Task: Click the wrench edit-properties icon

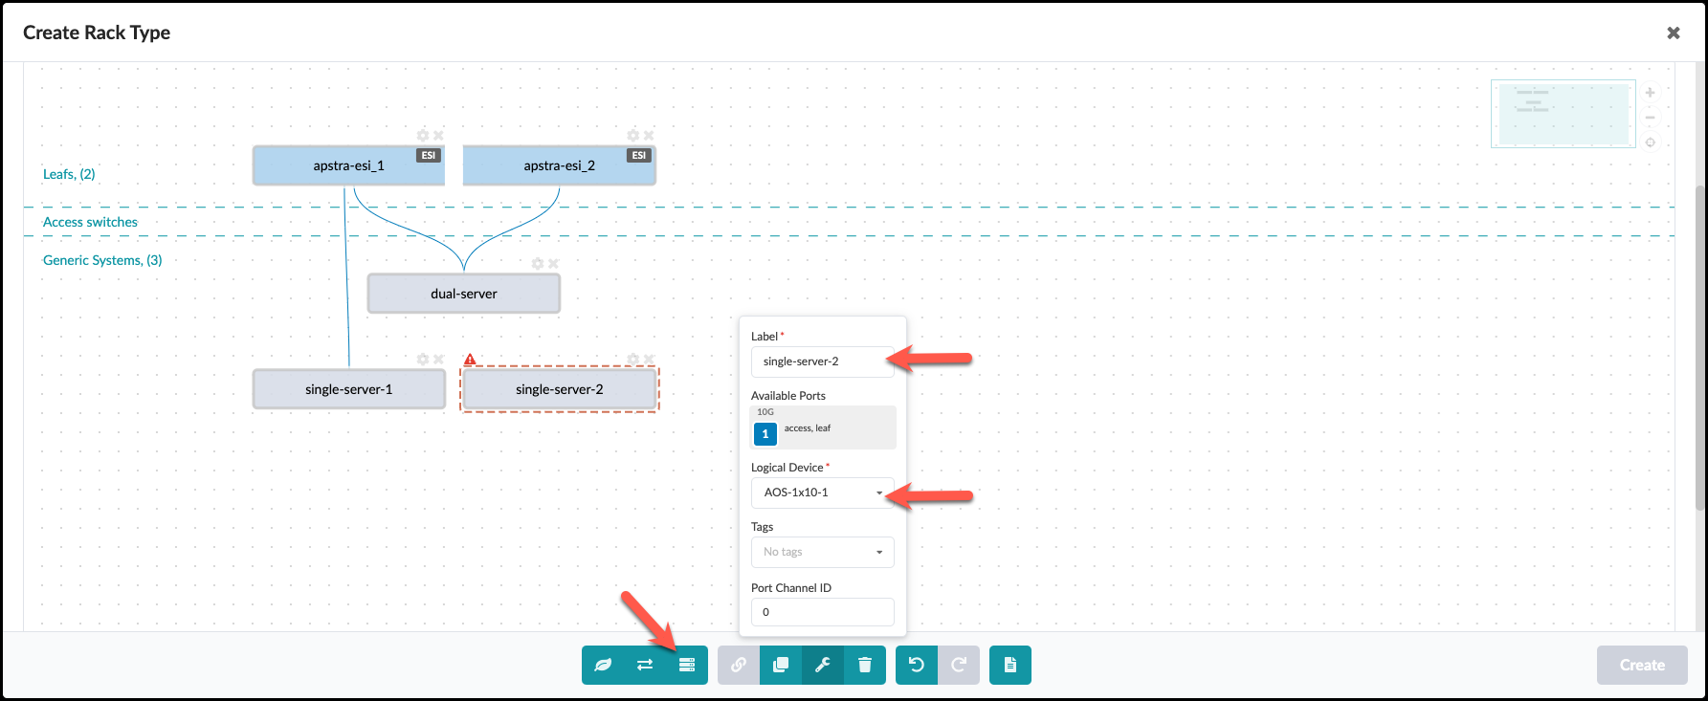Action: click(x=823, y=666)
